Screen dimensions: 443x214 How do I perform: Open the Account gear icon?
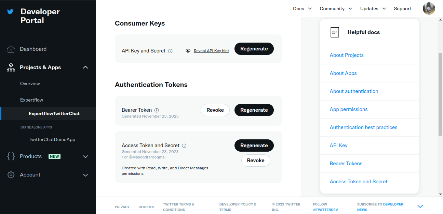tap(11, 174)
